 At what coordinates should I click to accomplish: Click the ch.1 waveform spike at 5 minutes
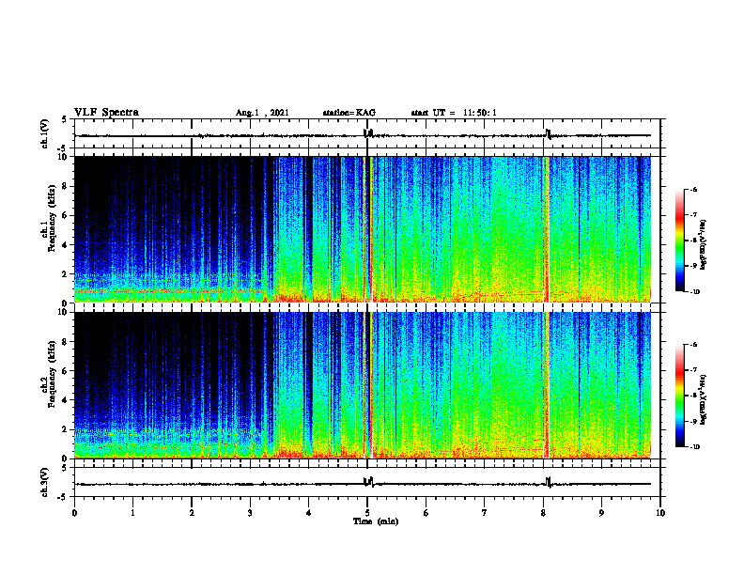click(368, 132)
